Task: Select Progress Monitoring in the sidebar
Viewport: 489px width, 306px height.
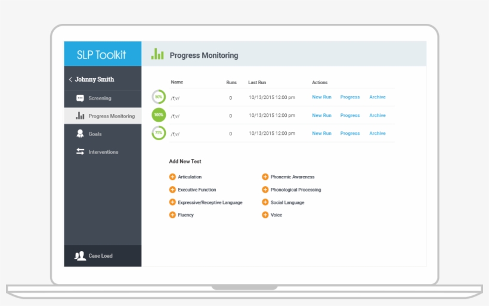Action: [x=103, y=116]
